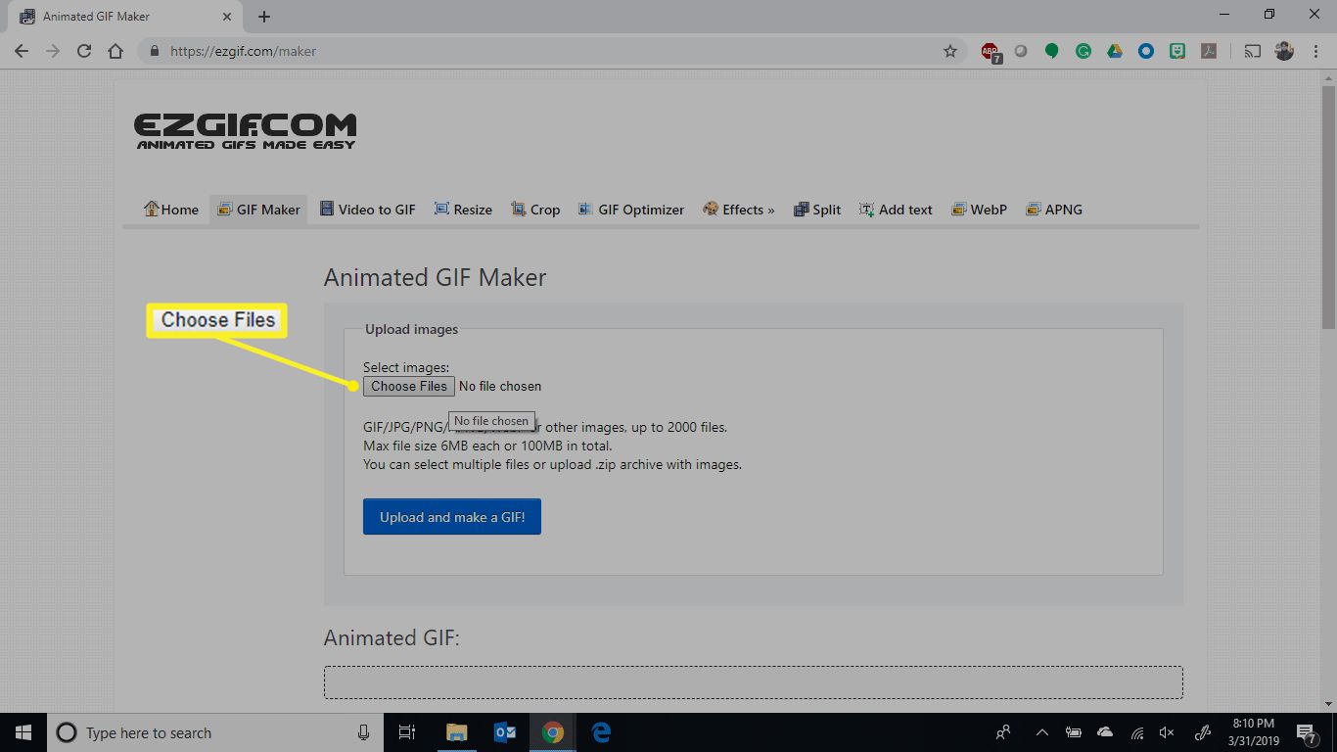Select the Resize menu item
The image size is (1337, 752).
463,210
